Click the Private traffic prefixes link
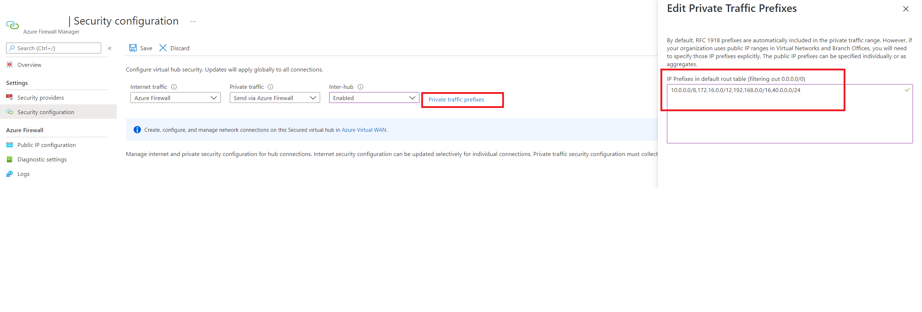The image size is (922, 312). point(456,100)
